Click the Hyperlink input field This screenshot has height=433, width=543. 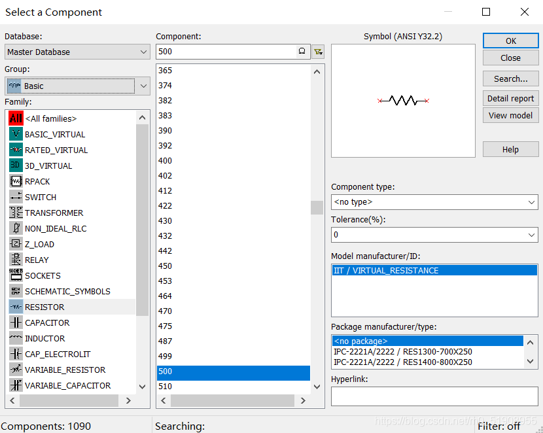(434, 396)
